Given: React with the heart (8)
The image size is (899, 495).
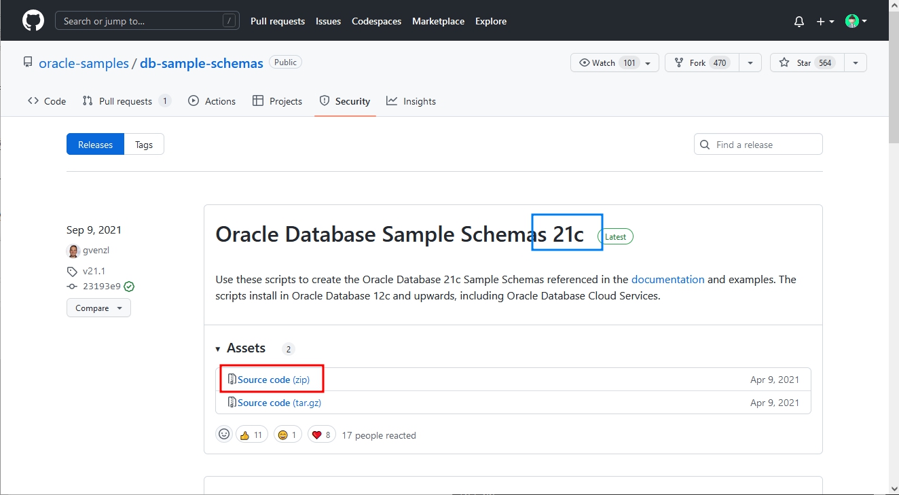Looking at the screenshot, I should [322, 435].
